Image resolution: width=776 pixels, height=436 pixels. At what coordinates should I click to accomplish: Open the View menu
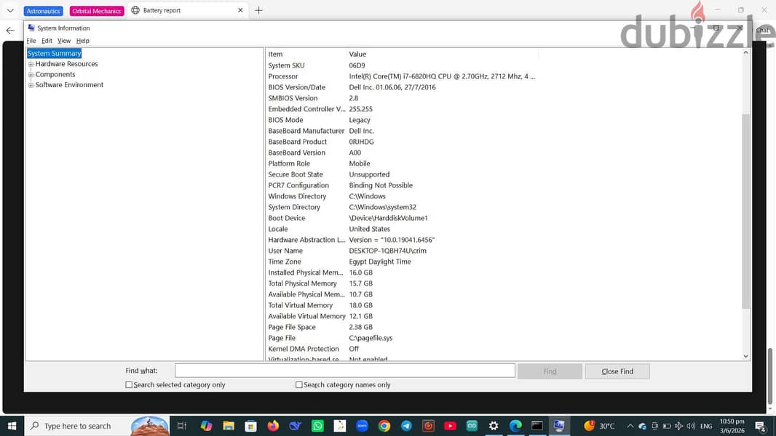tap(64, 41)
